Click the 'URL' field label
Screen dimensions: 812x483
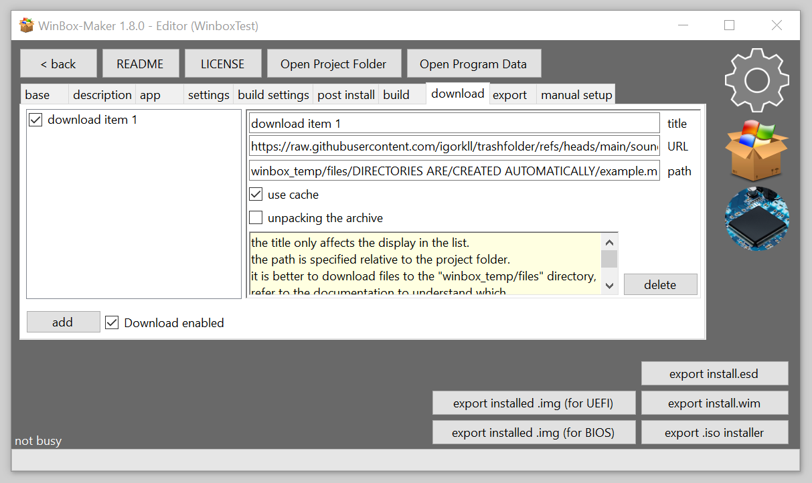coord(677,147)
